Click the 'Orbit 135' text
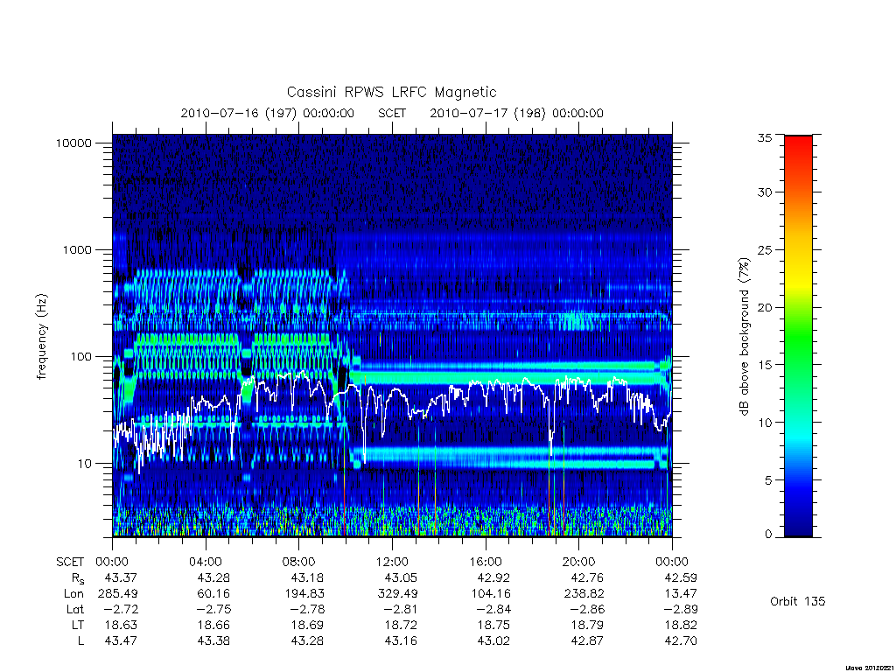Screen dimensions: 896x672 click(798, 601)
